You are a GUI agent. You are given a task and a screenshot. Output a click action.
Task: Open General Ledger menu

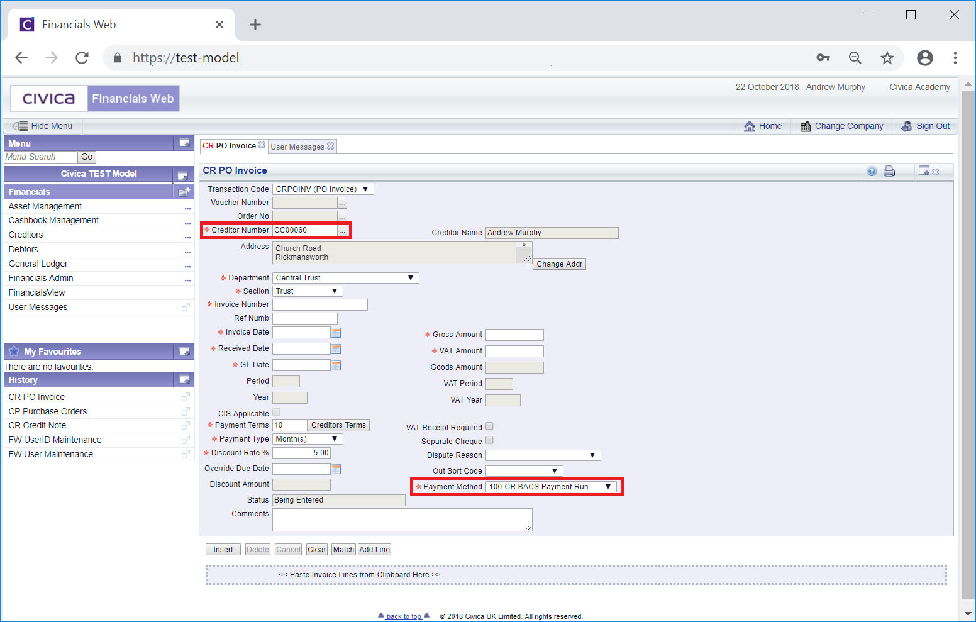point(38,264)
